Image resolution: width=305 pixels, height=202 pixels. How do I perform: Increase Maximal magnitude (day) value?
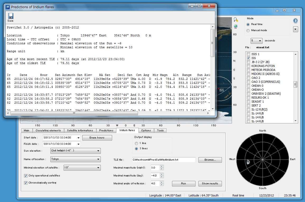162,174
